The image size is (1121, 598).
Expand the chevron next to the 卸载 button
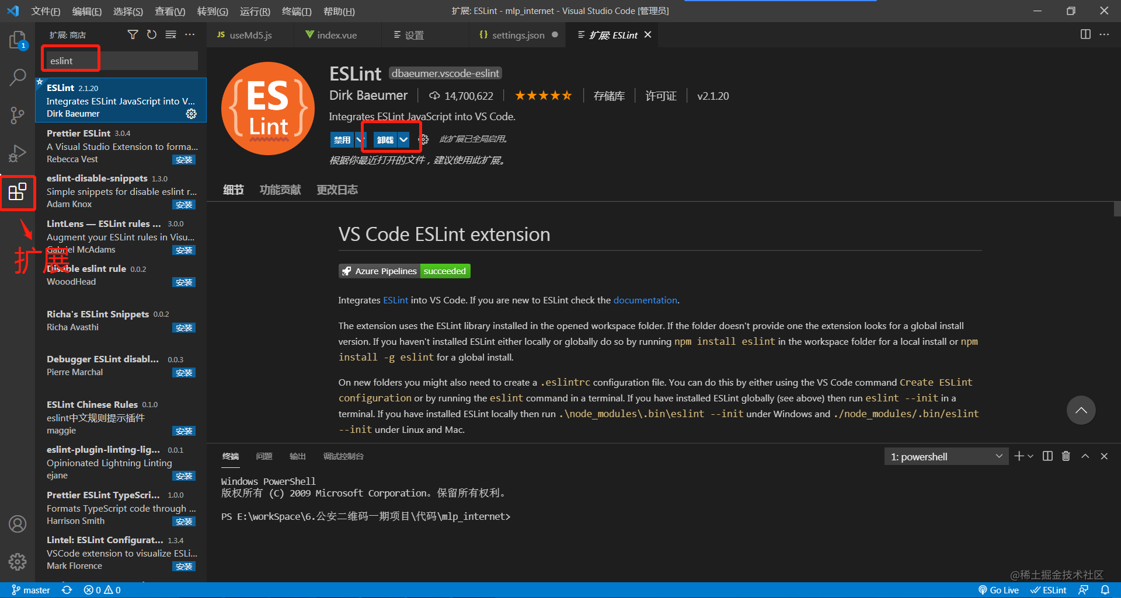[x=404, y=139]
